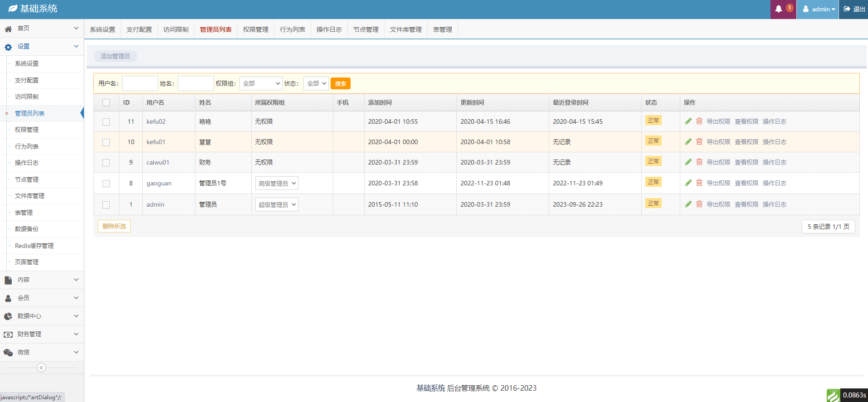Toggle the select-all checkbox in table header
The image size is (868, 402).
(106, 102)
